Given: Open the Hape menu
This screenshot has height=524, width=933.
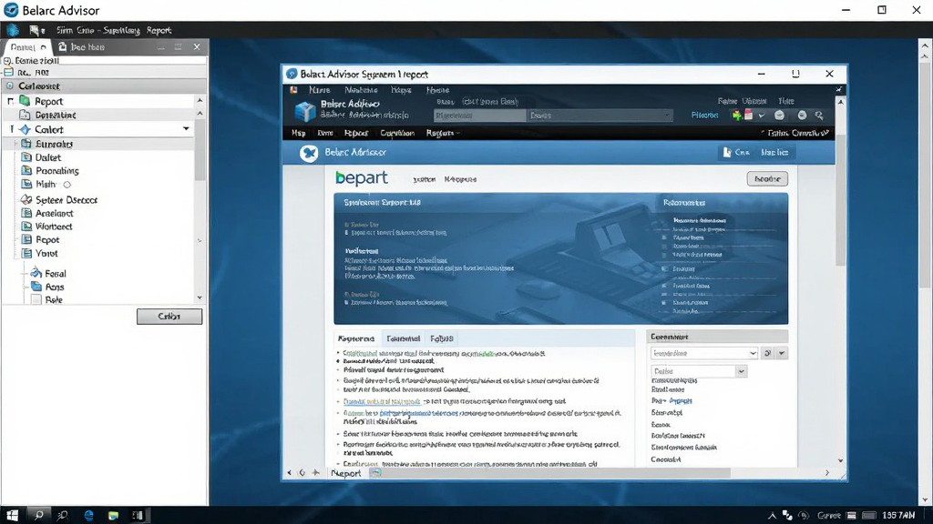Looking at the screenshot, I should pos(401,90).
